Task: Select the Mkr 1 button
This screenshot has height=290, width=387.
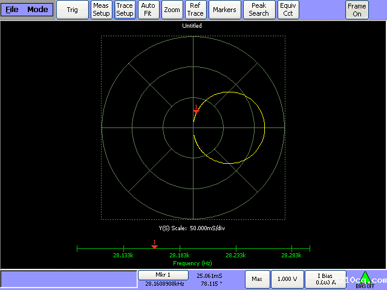Action: coord(163,275)
